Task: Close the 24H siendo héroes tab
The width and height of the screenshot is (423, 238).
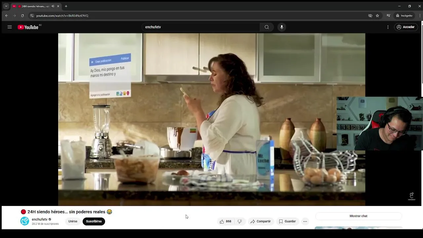Action: click(58, 6)
